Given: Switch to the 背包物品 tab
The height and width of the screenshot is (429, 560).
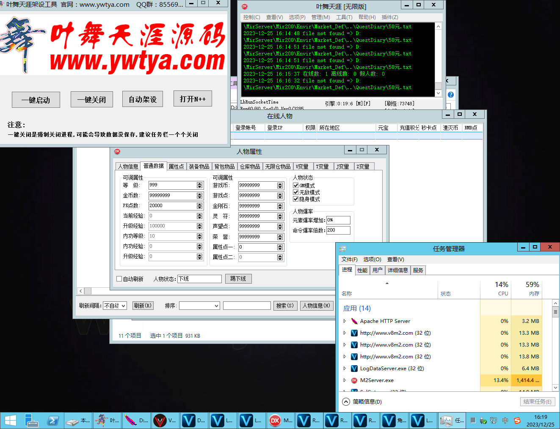Looking at the screenshot, I should [224, 167].
